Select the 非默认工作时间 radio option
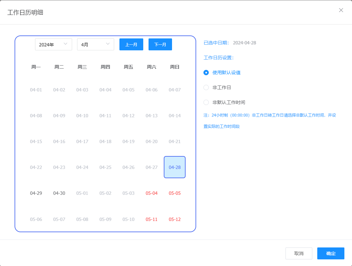The height and width of the screenshot is (266, 352). pos(206,102)
